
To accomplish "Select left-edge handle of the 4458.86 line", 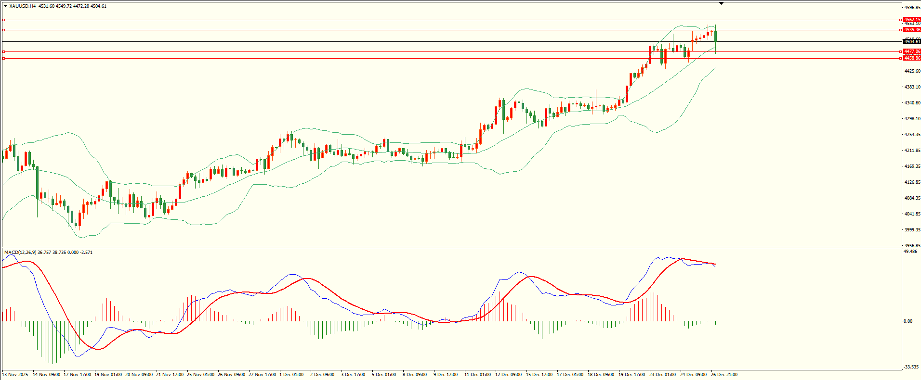I will click(4, 58).
